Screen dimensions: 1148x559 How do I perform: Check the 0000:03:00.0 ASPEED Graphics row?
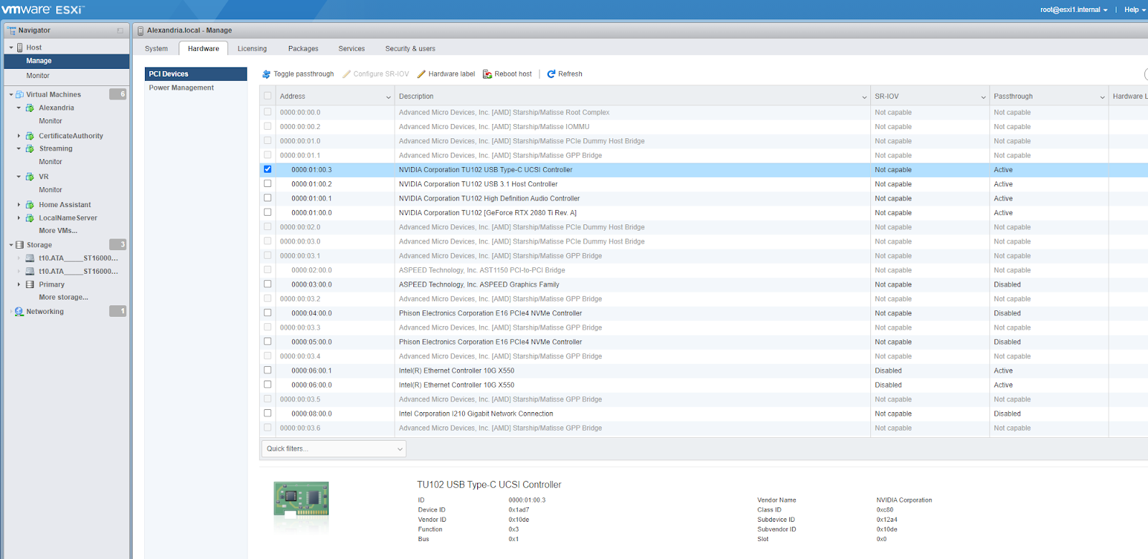(268, 284)
